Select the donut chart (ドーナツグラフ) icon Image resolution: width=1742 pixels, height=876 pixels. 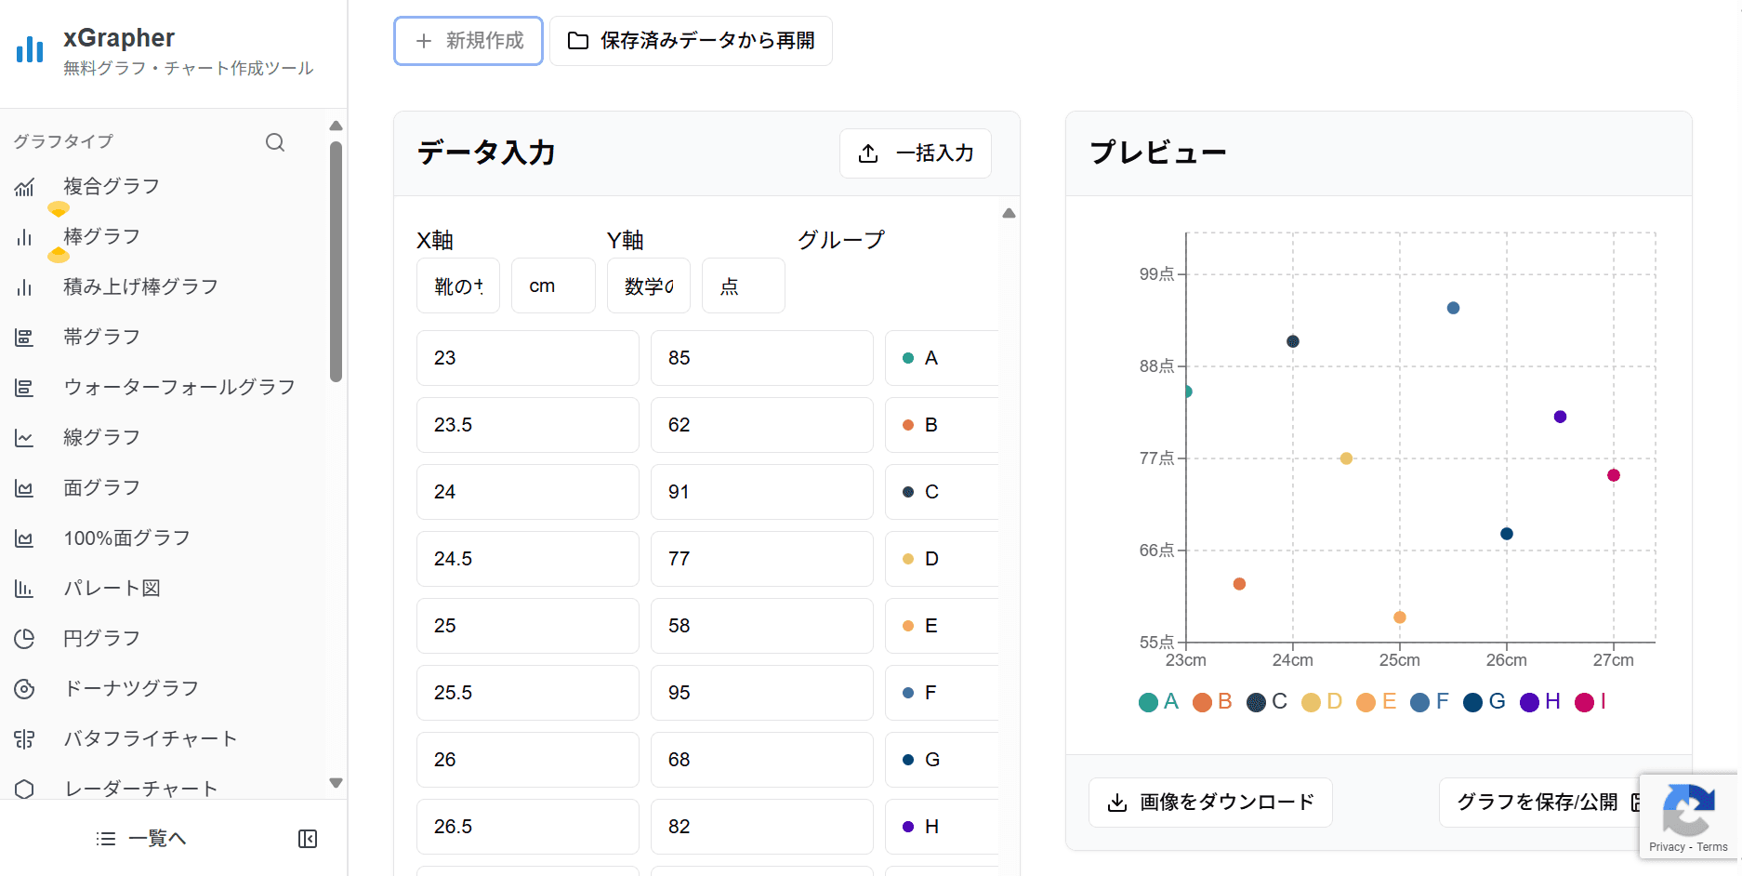point(24,689)
